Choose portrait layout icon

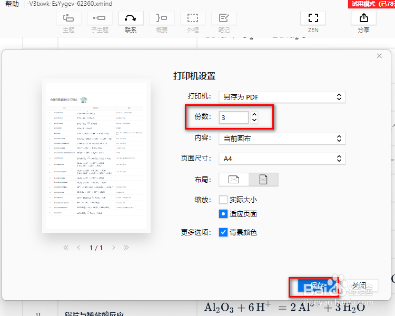point(263,180)
